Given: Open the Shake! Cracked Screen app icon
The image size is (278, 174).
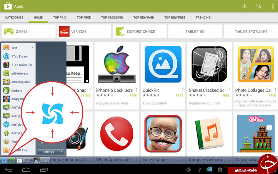Looking at the screenshot, I should [x=209, y=64].
